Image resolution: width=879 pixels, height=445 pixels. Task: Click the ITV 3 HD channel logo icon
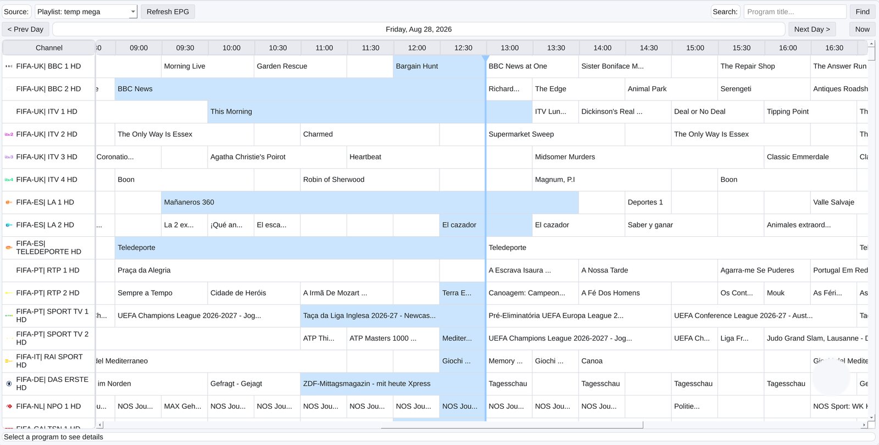coord(9,157)
